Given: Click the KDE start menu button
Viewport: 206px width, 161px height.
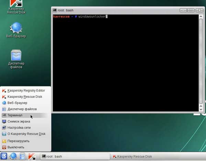Looking at the screenshot, I should [x=4, y=156].
